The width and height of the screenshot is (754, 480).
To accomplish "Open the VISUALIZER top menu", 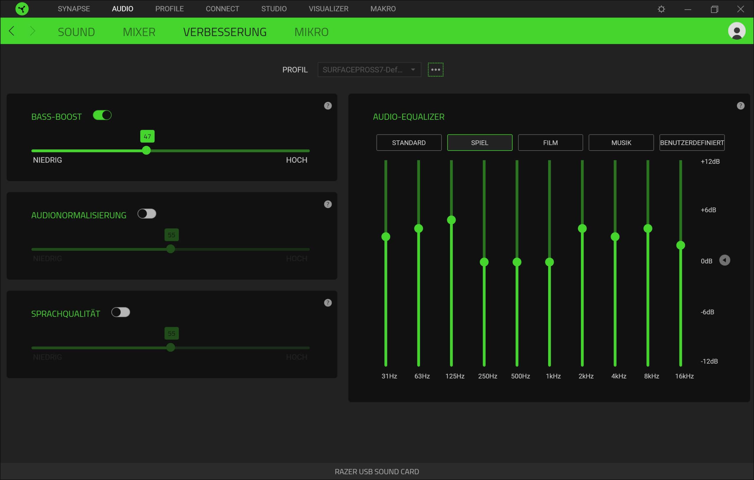I will [328, 9].
